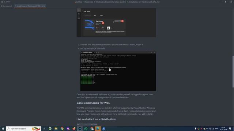Click the ENG language indicator
This screenshot has width=234, height=131.
(x=217, y=128)
